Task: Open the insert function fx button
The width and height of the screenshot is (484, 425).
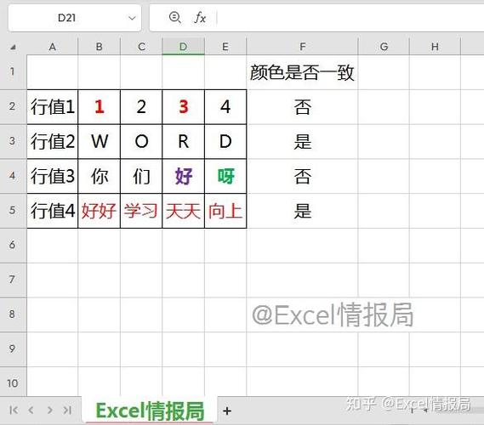Action: [200, 18]
